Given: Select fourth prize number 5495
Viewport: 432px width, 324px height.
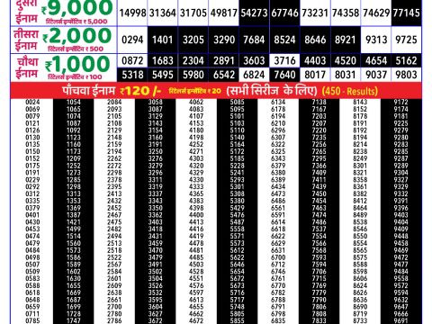Looking at the screenshot, I should (163, 75).
